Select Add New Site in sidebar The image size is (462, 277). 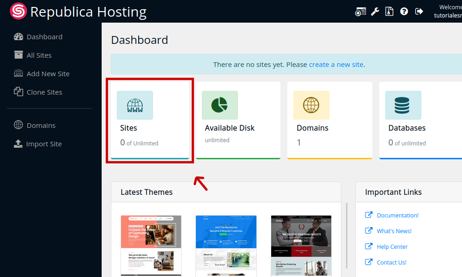(x=48, y=74)
